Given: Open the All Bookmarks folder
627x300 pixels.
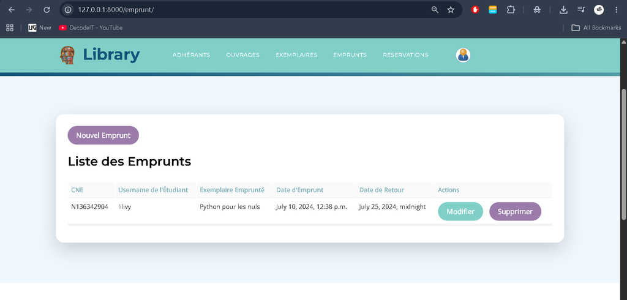Looking at the screenshot, I should pos(596,28).
